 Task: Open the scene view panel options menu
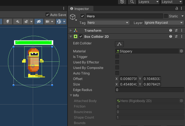click(x=64, y=8)
